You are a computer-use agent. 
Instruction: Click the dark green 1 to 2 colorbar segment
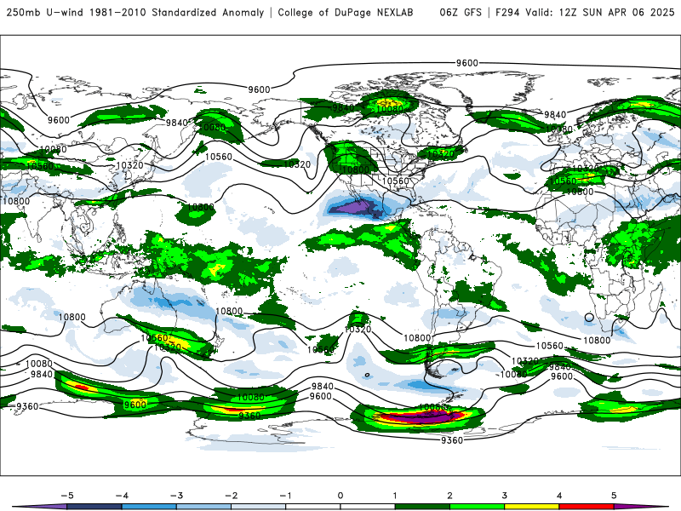[x=422, y=507]
